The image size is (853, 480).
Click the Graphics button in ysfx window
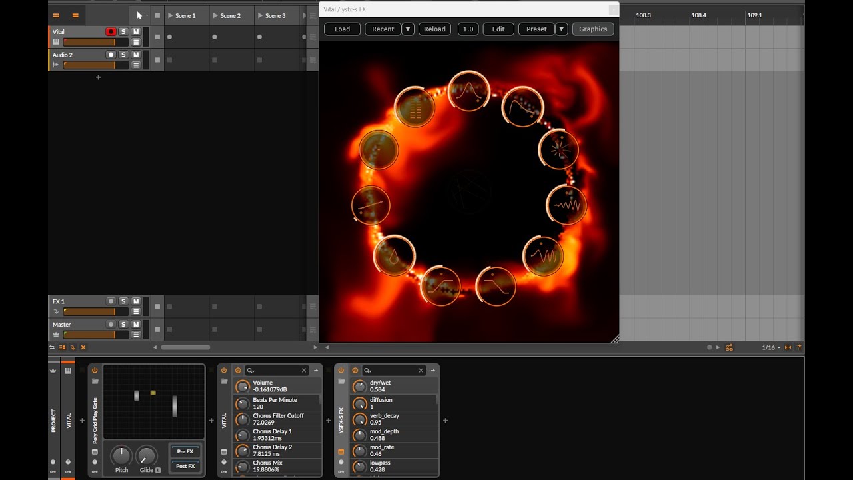pyautogui.click(x=592, y=29)
